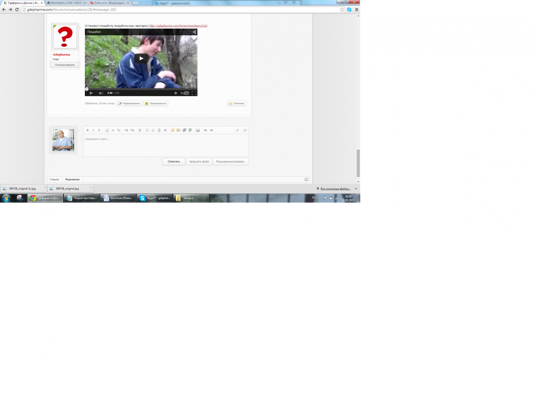Screen dimensions: 536x402
Task: Mute the video volume icon
Action: [x=100, y=93]
